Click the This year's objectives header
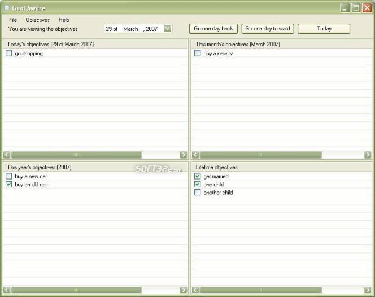 click(x=95, y=167)
